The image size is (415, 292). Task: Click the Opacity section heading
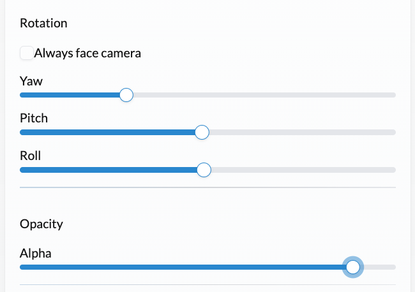41,224
